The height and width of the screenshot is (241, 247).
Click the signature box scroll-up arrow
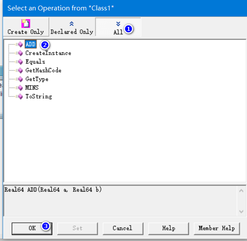coord(241,191)
